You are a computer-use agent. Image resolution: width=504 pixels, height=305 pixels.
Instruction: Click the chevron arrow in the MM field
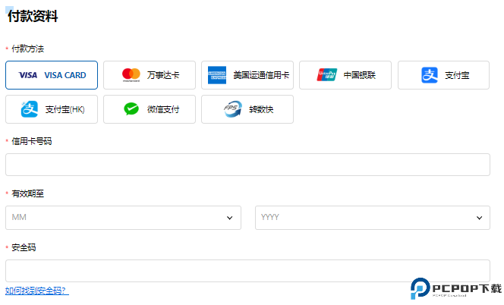(x=229, y=218)
